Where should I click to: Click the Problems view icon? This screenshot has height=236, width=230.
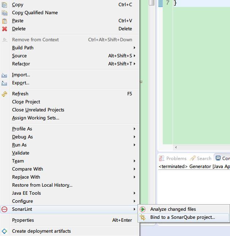point(162,158)
